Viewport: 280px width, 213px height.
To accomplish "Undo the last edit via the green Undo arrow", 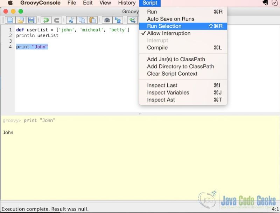I will (x=45, y=20).
